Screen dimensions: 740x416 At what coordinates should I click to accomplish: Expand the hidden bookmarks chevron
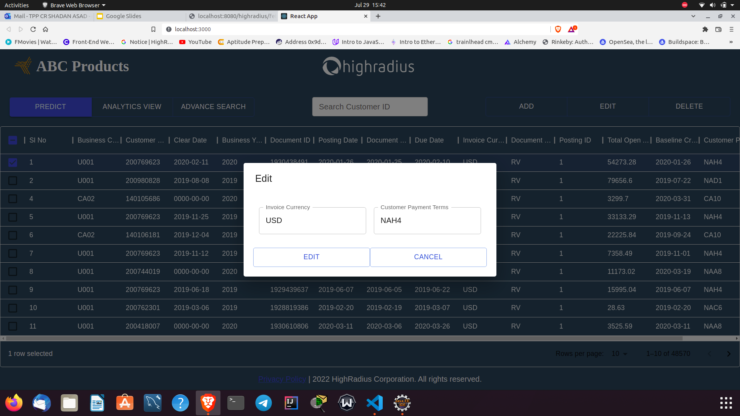pyautogui.click(x=732, y=42)
